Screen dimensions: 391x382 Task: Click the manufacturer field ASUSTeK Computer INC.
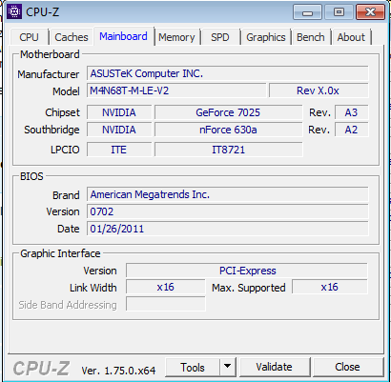(228, 73)
